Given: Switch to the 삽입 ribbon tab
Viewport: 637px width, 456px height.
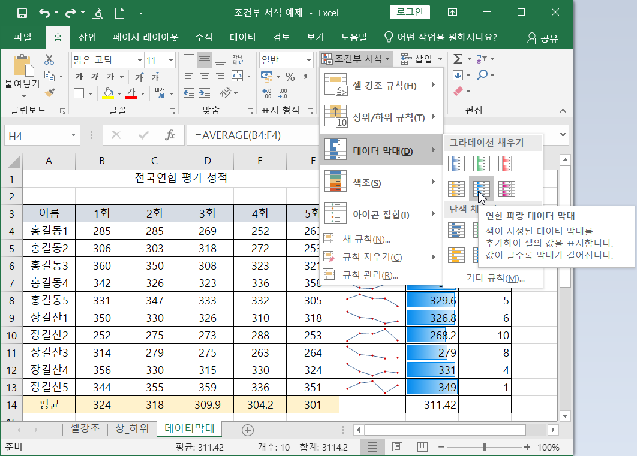Looking at the screenshot, I should point(88,37).
